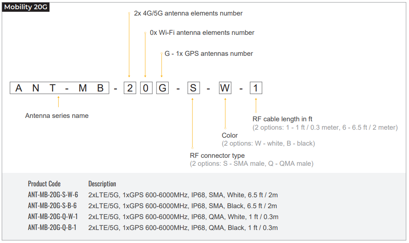Click the boxed digit 2 code segment
Image resolution: width=409 pixels, height=243 pixels.
(x=130, y=88)
